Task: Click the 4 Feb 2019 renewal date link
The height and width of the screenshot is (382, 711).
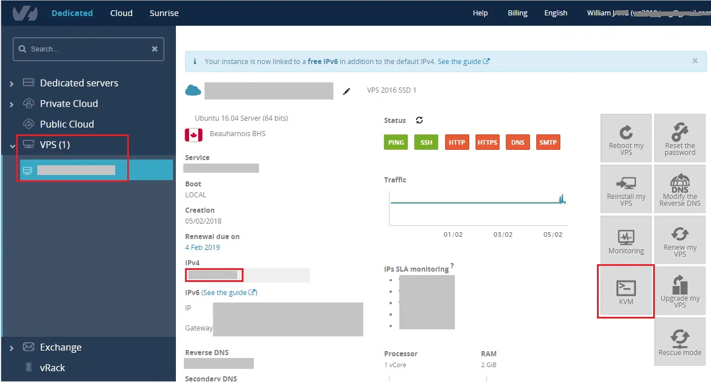Action: click(x=202, y=247)
